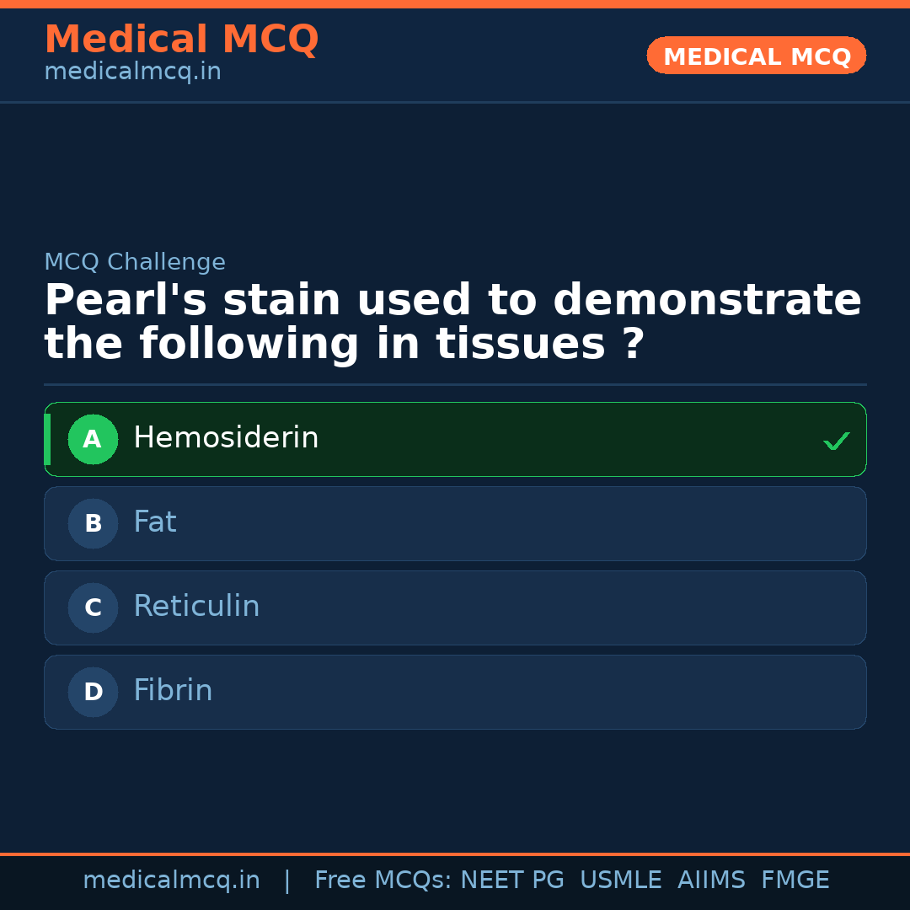Open the medicalmcq.in link under the logo
This screenshot has height=910, width=910.
(132, 72)
